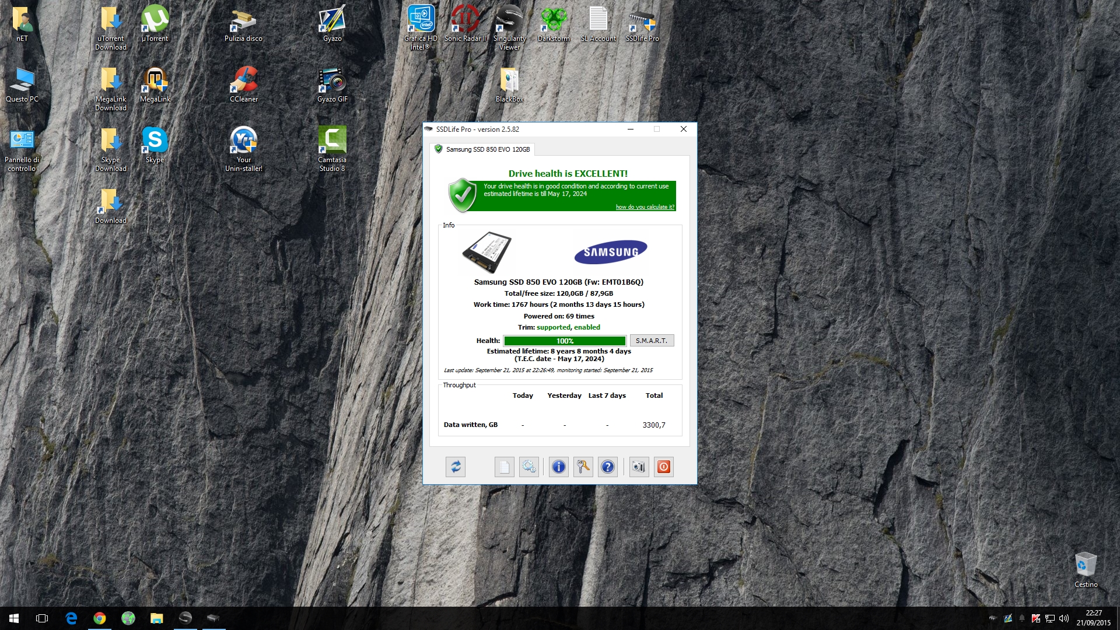Image resolution: width=1120 pixels, height=630 pixels.
Task: Click the license keys icon
Action: tap(583, 467)
